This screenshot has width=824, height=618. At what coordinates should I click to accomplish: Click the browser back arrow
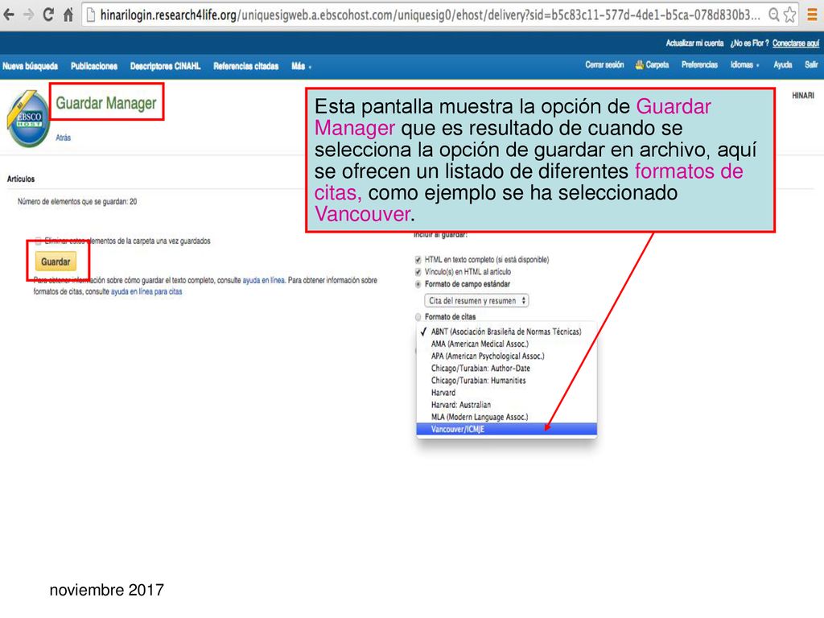pos(8,14)
